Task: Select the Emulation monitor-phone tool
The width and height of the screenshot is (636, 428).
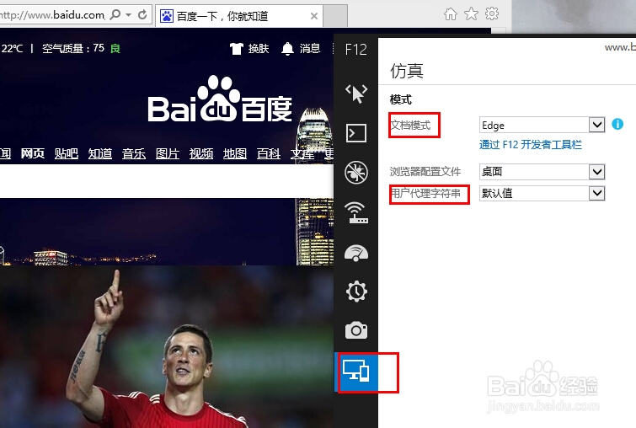Action: click(356, 372)
